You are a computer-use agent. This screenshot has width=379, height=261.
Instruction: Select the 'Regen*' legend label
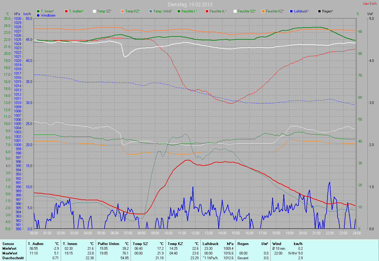click(x=327, y=11)
